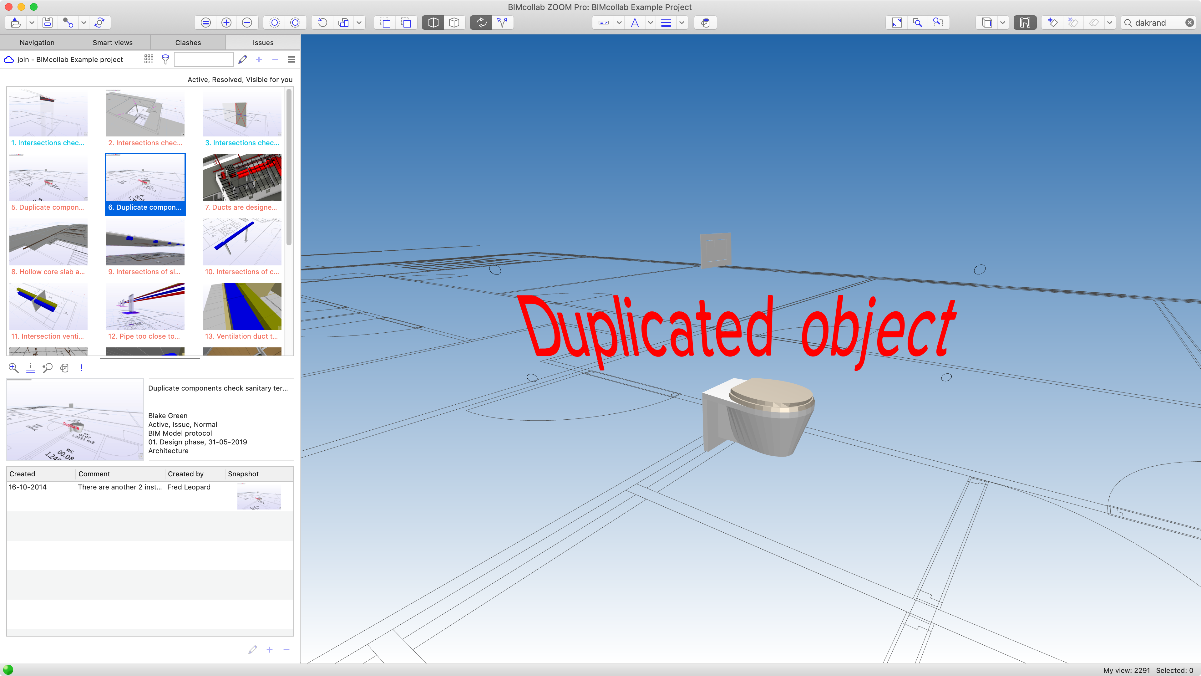Click the zoom magnifier toolbar icon
The width and height of the screenshot is (1201, 676).
[x=918, y=23]
